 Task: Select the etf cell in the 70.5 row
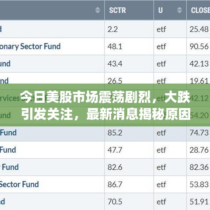coord(170,202)
